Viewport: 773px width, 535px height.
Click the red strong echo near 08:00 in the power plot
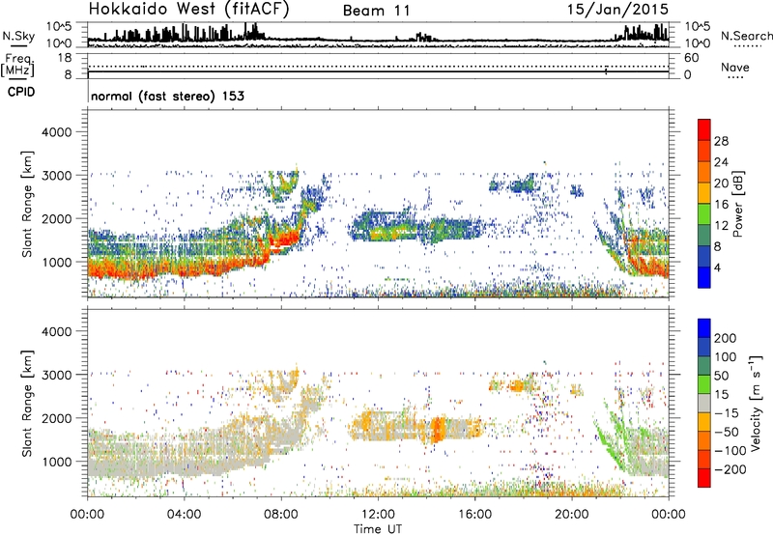point(283,239)
